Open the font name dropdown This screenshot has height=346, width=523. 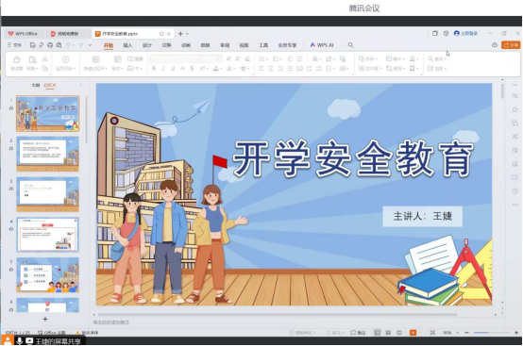tap(176, 59)
